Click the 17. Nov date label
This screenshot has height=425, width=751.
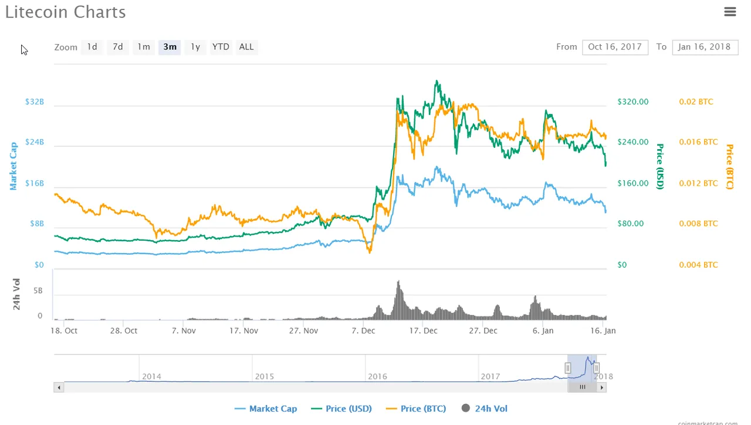pyautogui.click(x=243, y=330)
